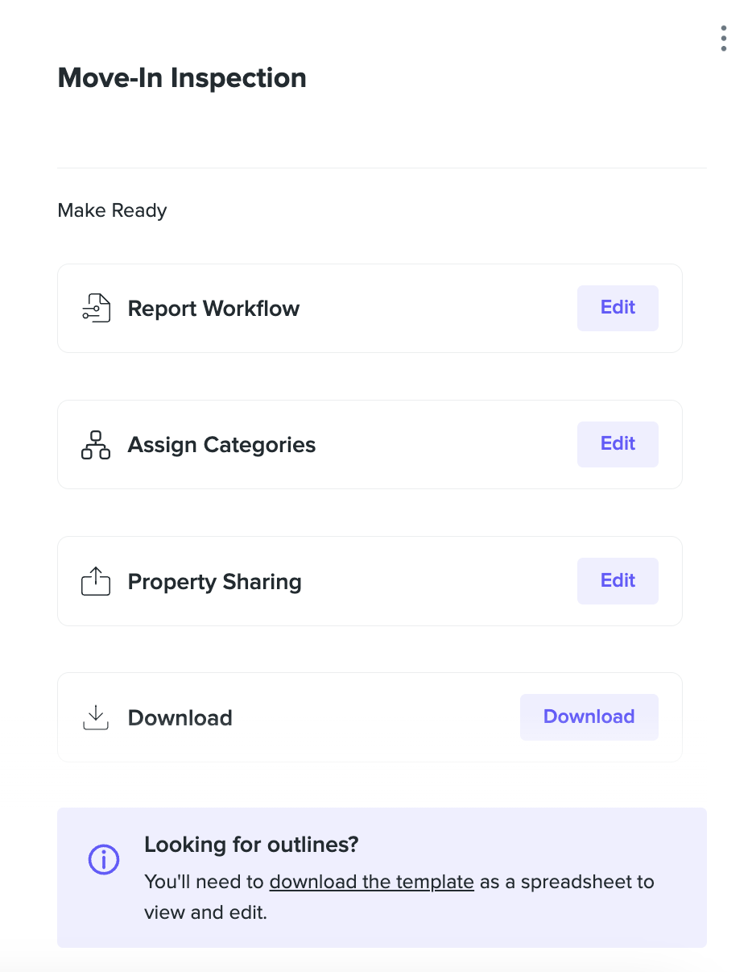The width and height of the screenshot is (752, 972).
Task: Edit the Property Sharing settings
Action: tap(618, 581)
